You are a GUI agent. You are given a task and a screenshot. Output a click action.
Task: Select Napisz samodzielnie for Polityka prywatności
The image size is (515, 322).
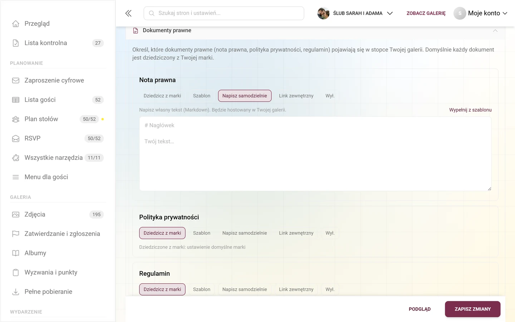tap(245, 233)
